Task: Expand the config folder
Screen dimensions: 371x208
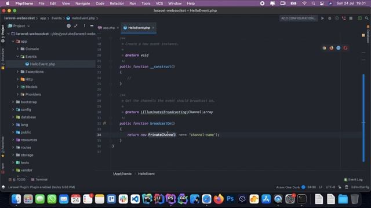Action: point(13,109)
